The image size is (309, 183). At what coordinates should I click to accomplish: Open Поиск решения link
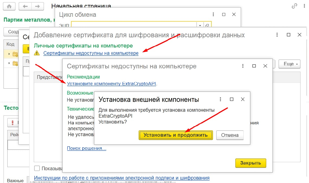point(86,148)
